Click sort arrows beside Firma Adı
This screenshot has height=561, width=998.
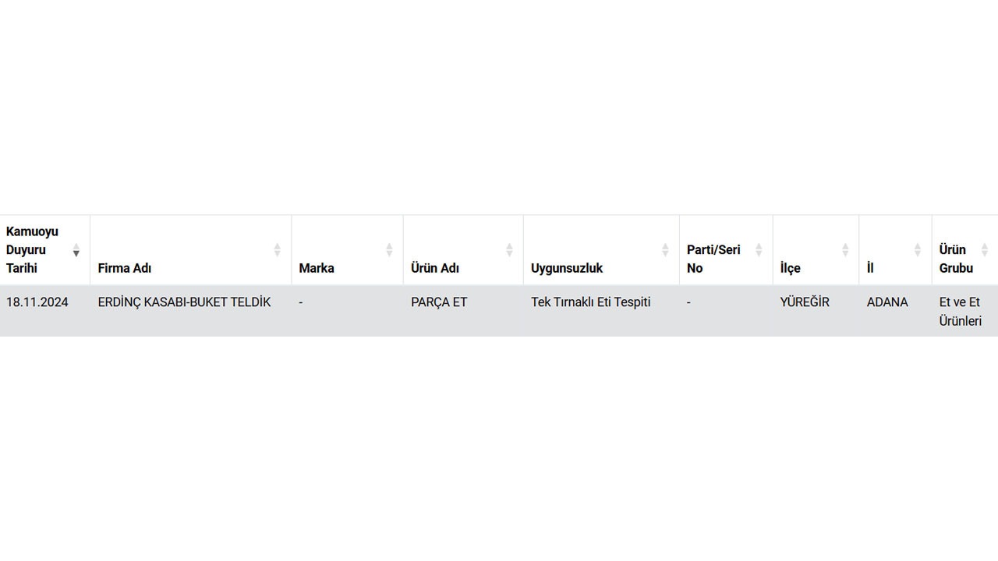[x=277, y=250]
